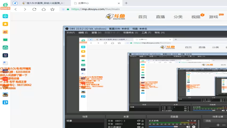227x128 pixels.
Task: Go to Douyu 视频 link
Action: (x=196, y=17)
